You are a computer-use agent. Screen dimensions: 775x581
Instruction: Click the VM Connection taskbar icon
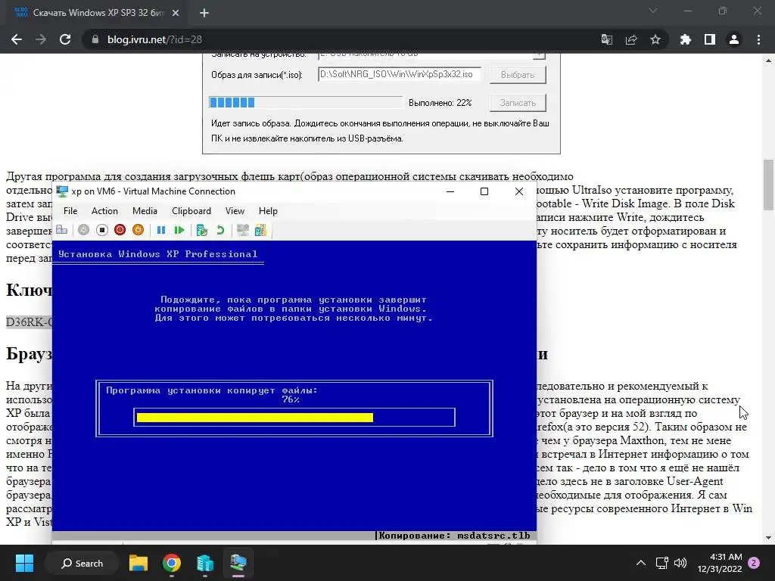(x=238, y=563)
